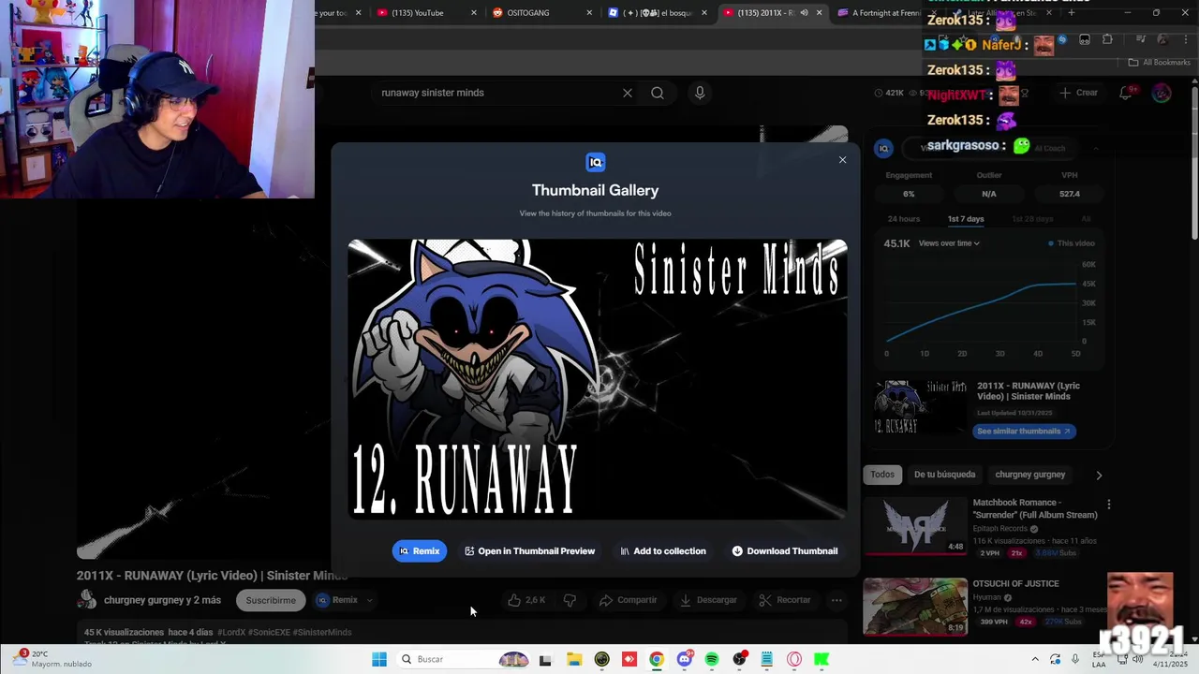Click the VPH 527.4 value

[1069, 194]
